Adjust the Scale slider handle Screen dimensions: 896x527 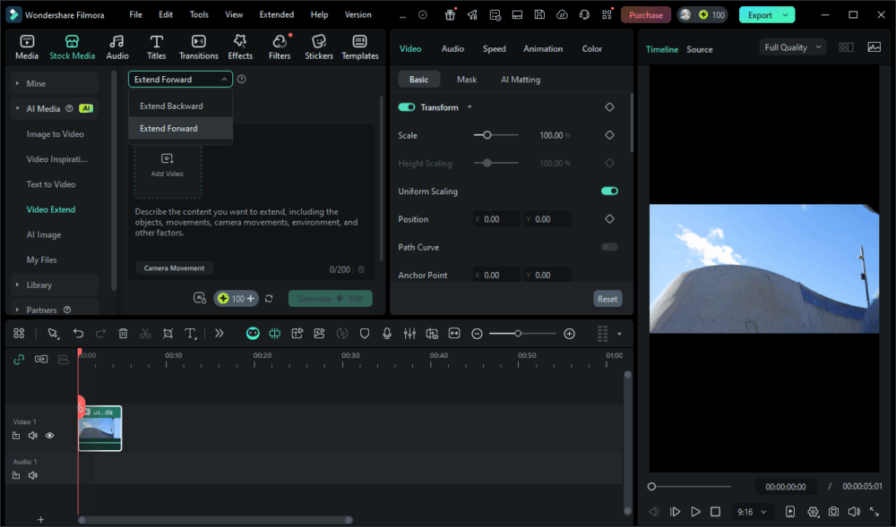(x=487, y=135)
